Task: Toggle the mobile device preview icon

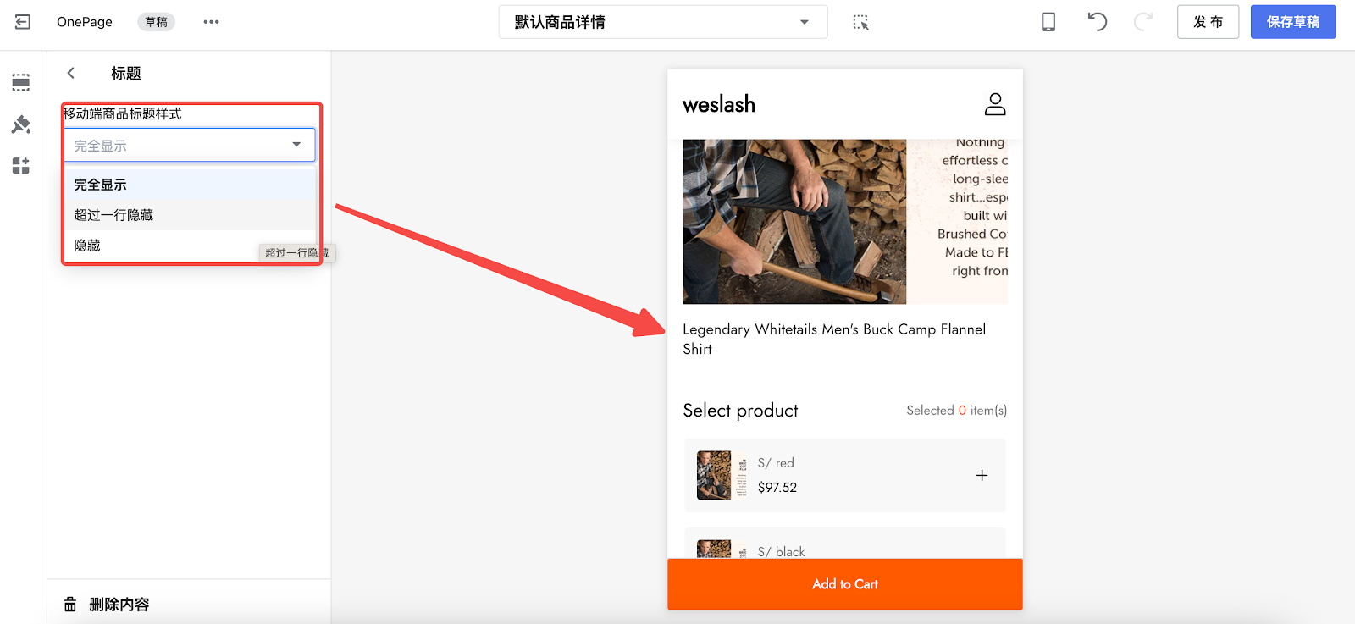Action: pos(1048,22)
